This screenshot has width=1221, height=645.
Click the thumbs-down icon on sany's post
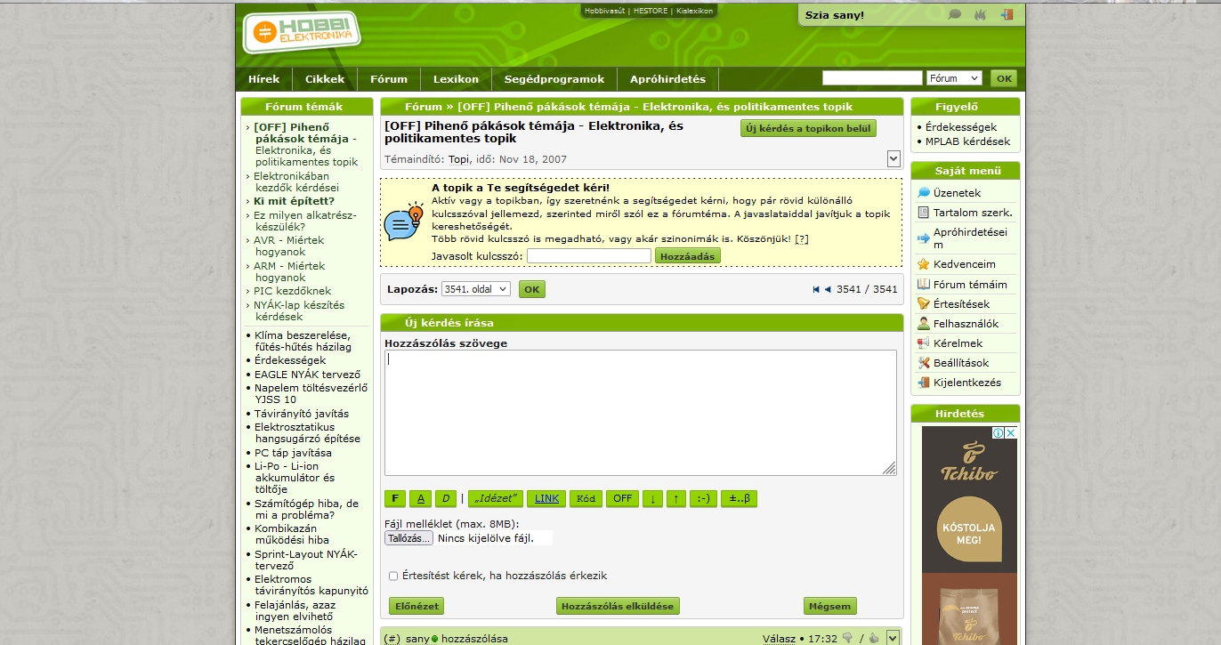coord(847,638)
